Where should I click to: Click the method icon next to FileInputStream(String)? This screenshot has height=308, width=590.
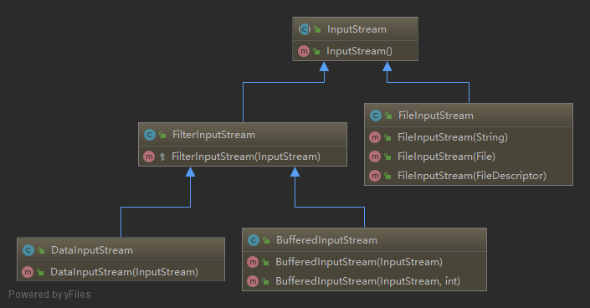coord(375,137)
